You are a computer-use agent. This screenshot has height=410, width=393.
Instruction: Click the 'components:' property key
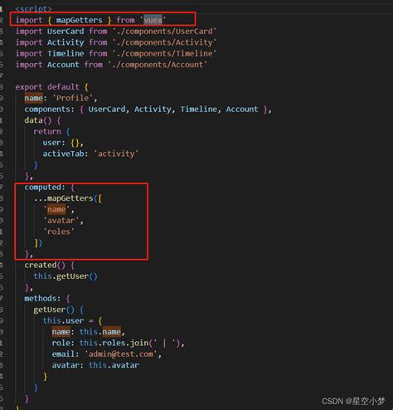(x=49, y=110)
